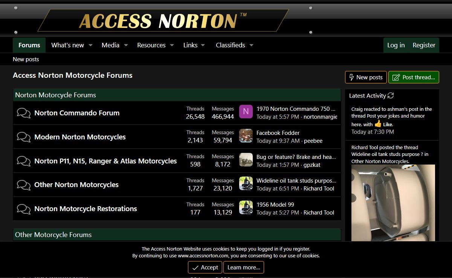The height and width of the screenshot is (278, 452).
Task: Open gpzkat's avatar in the Bug or feature row
Action: [x=246, y=160]
